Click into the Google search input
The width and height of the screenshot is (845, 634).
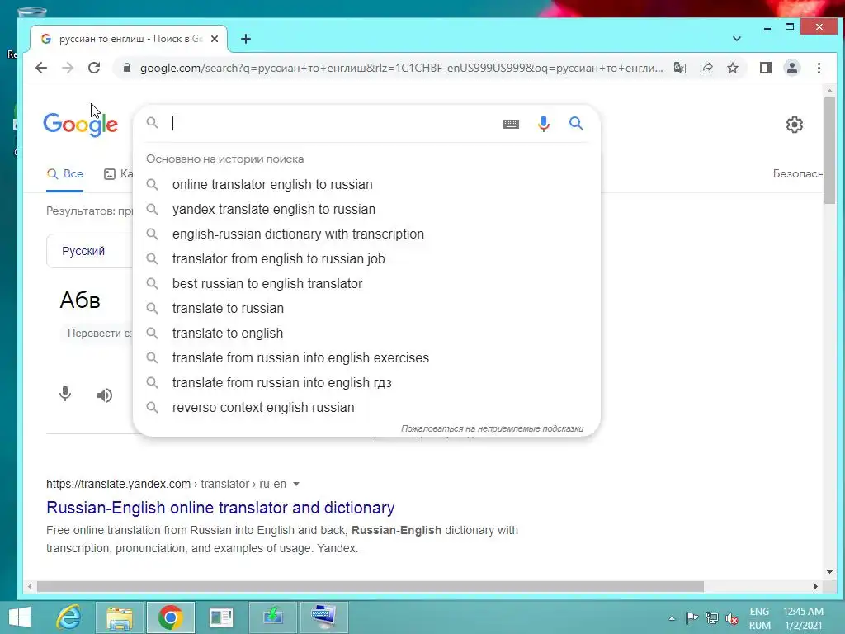(x=334, y=124)
